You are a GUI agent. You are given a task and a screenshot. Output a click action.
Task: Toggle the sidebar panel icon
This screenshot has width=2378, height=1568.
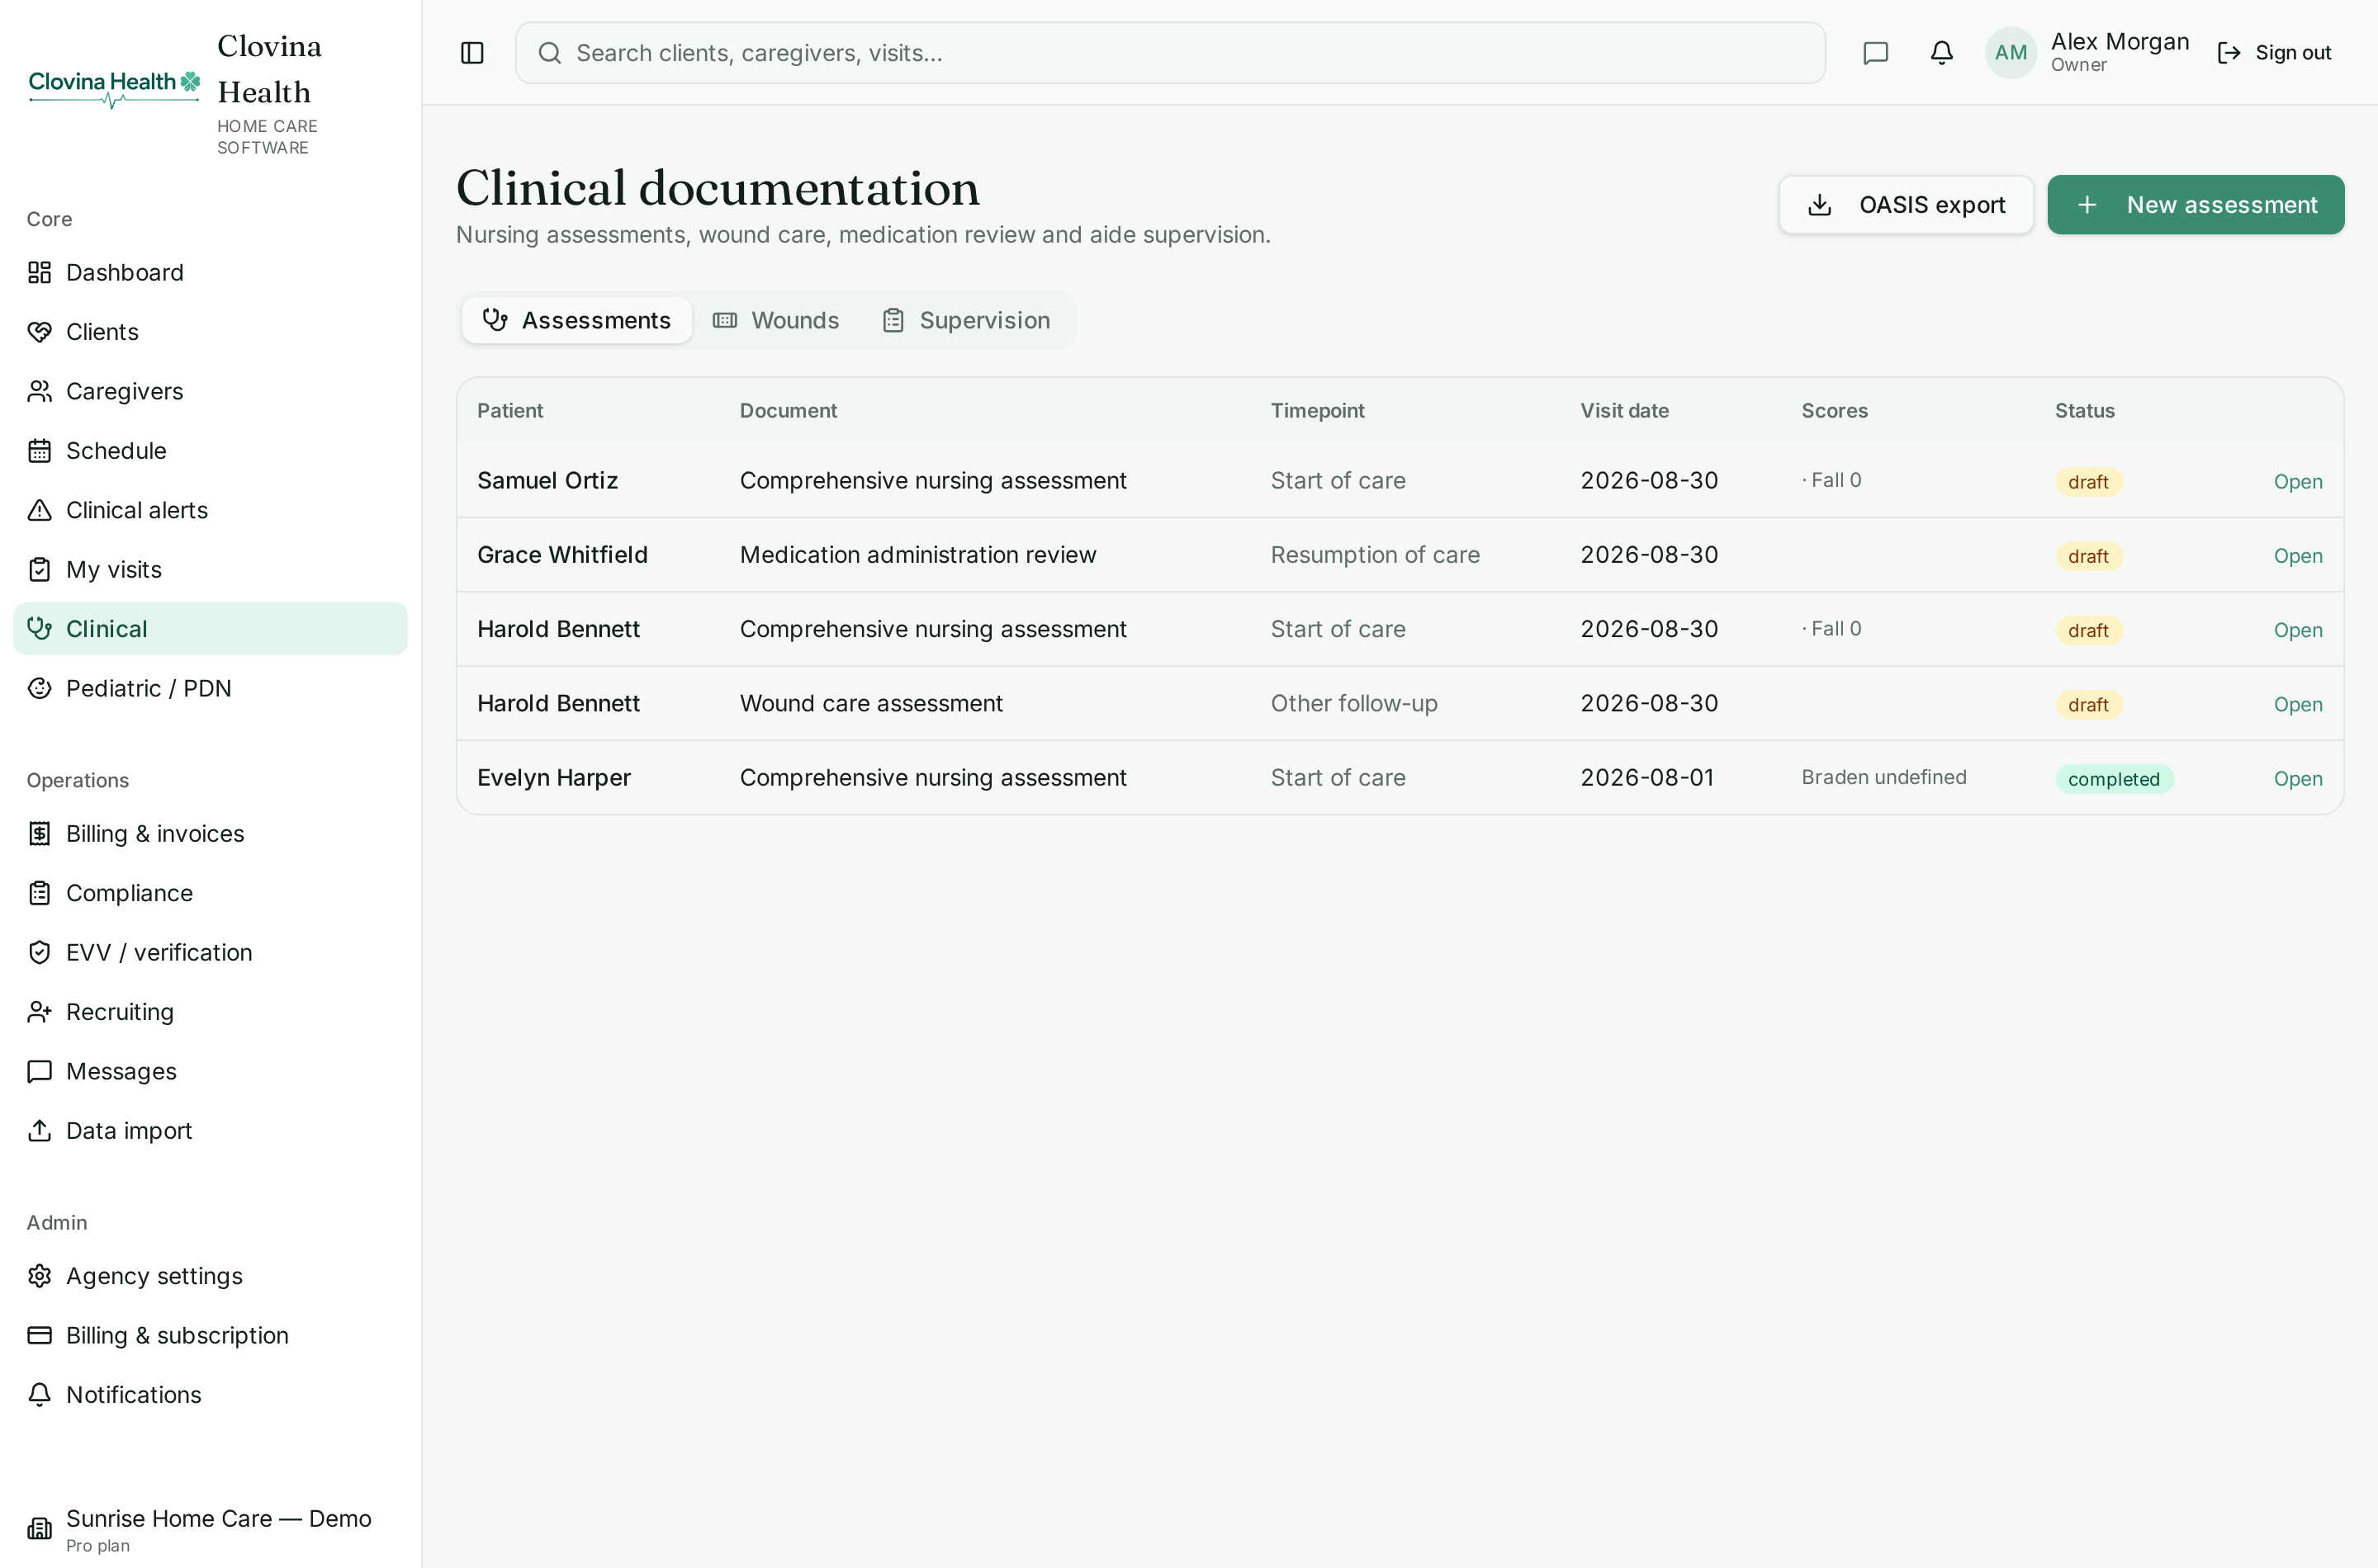[x=472, y=53]
